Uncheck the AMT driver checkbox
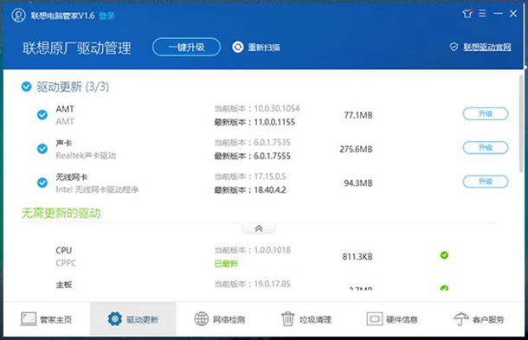 tap(42, 115)
